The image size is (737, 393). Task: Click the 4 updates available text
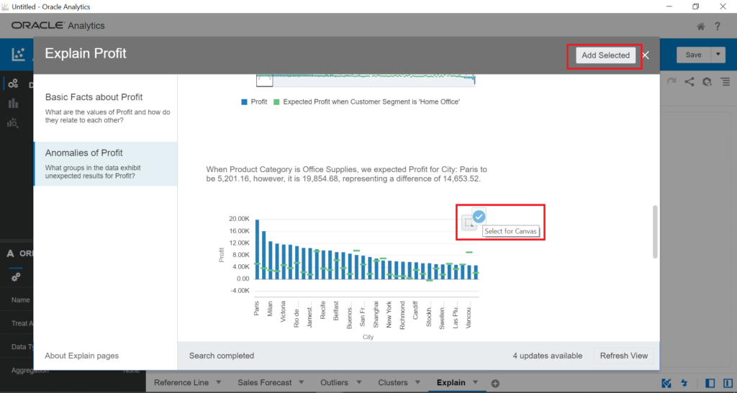[547, 356]
